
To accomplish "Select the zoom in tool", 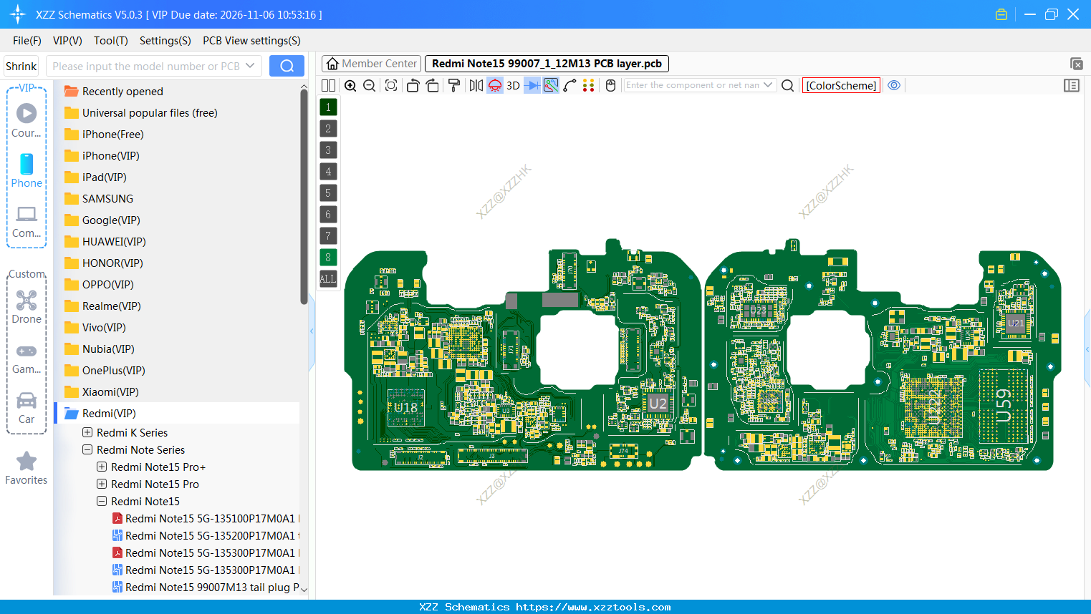I will [350, 85].
